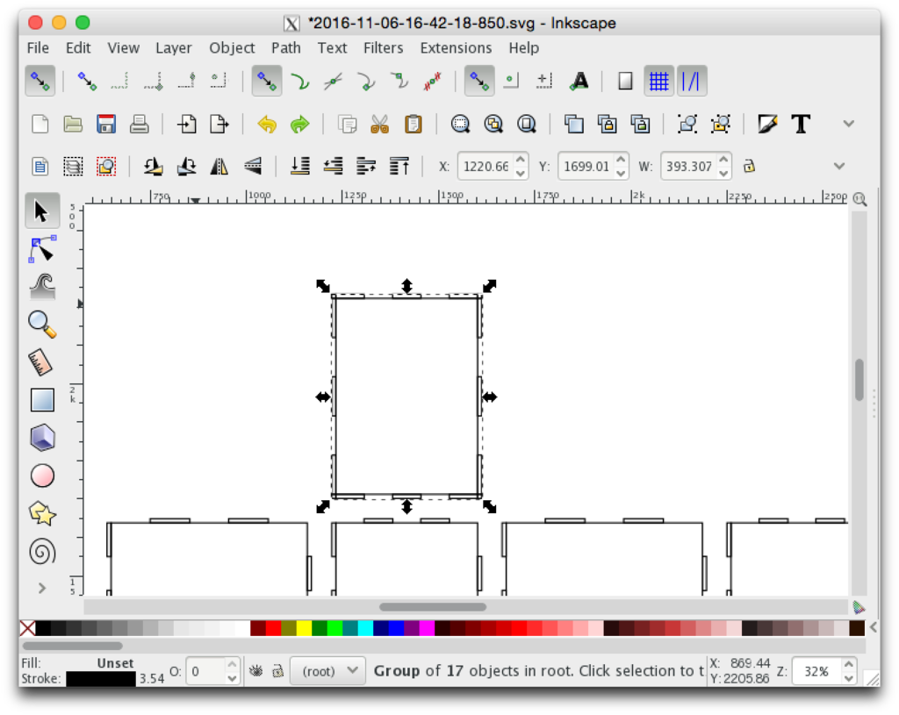Select the Star polygon tool
The height and width of the screenshot is (715, 899).
[42, 513]
